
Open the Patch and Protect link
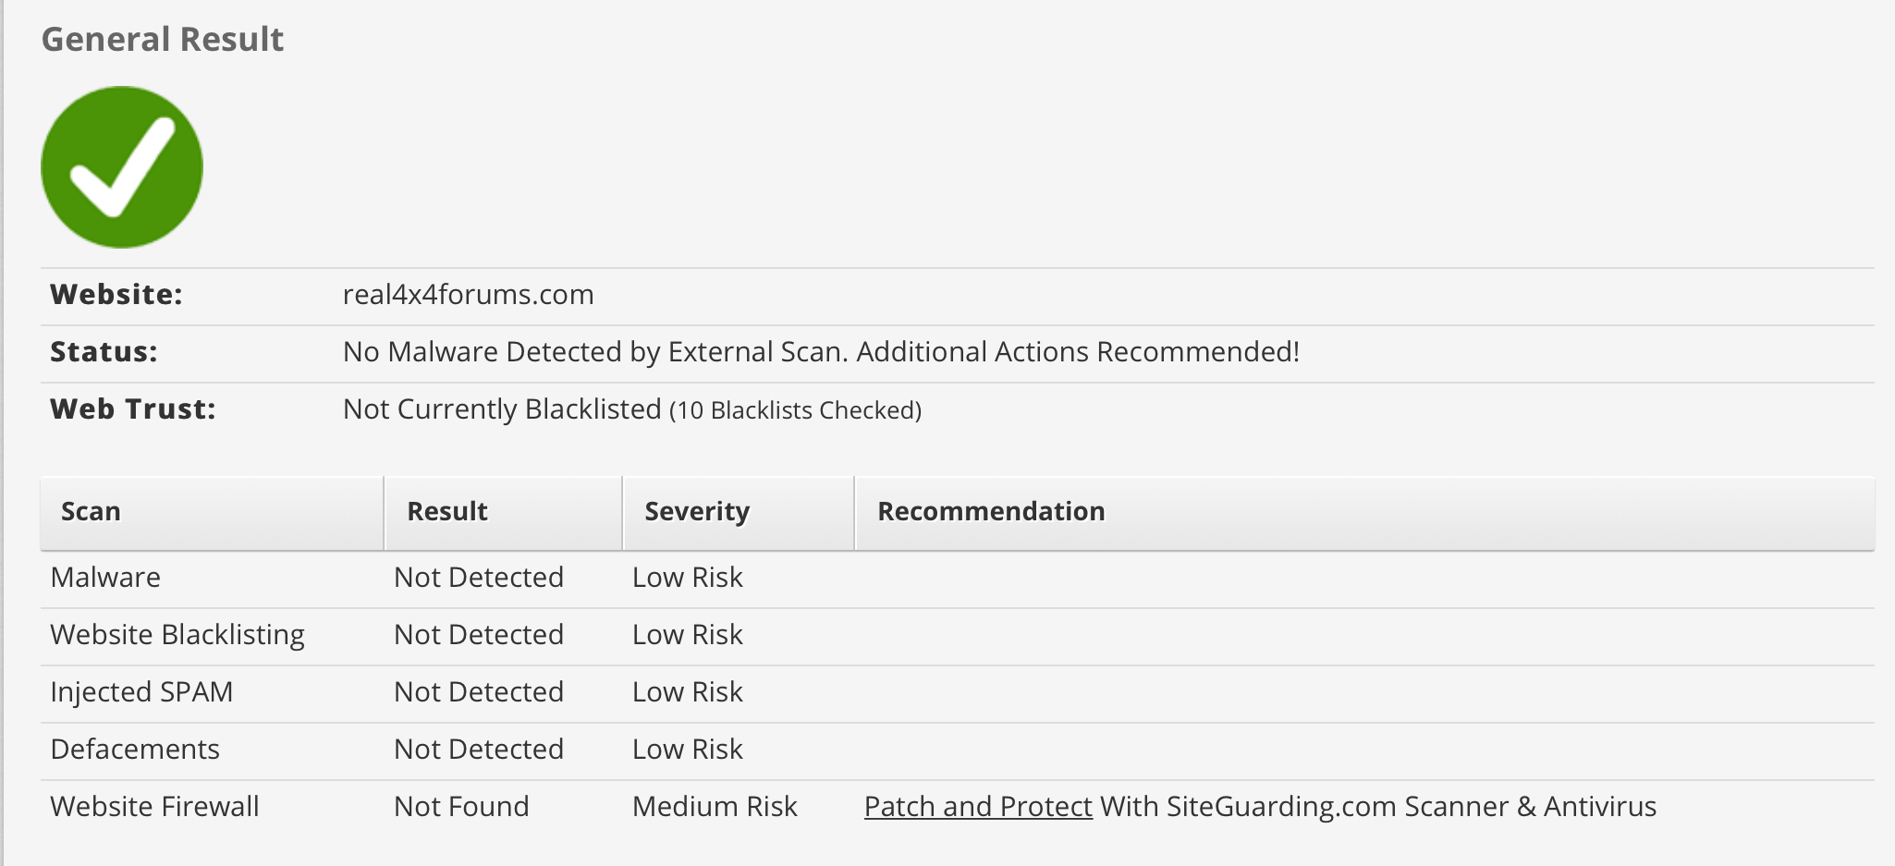978,807
